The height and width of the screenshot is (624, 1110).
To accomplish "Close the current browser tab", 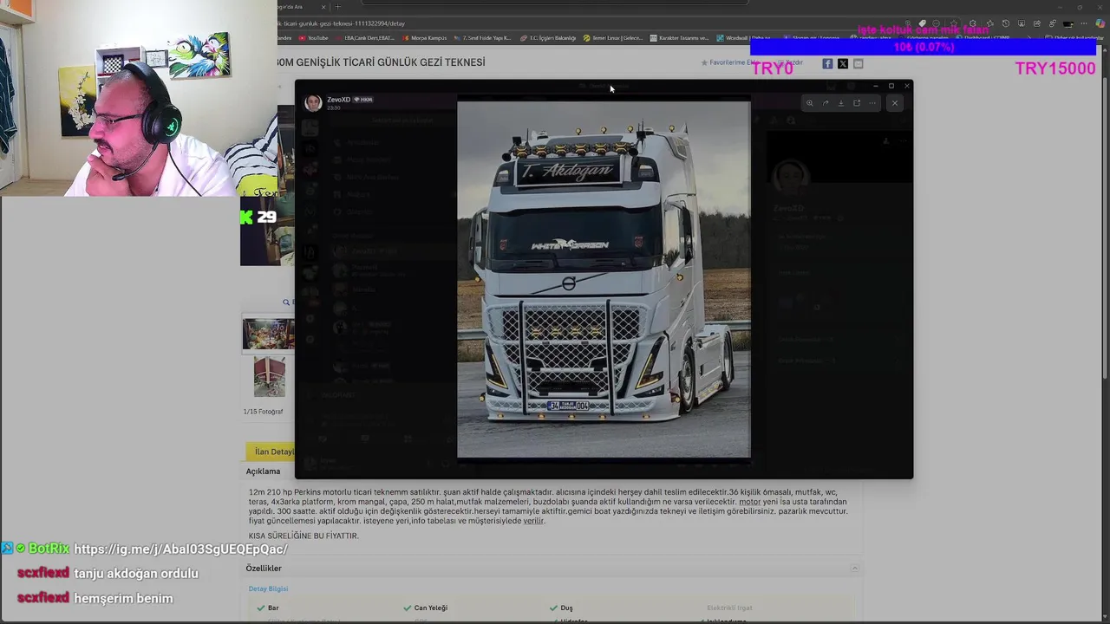I will click(324, 7).
